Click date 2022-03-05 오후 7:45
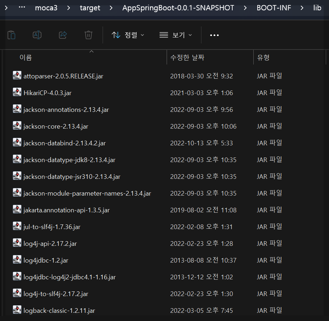Image resolution: width=329 pixels, height=321 pixels. (201, 311)
